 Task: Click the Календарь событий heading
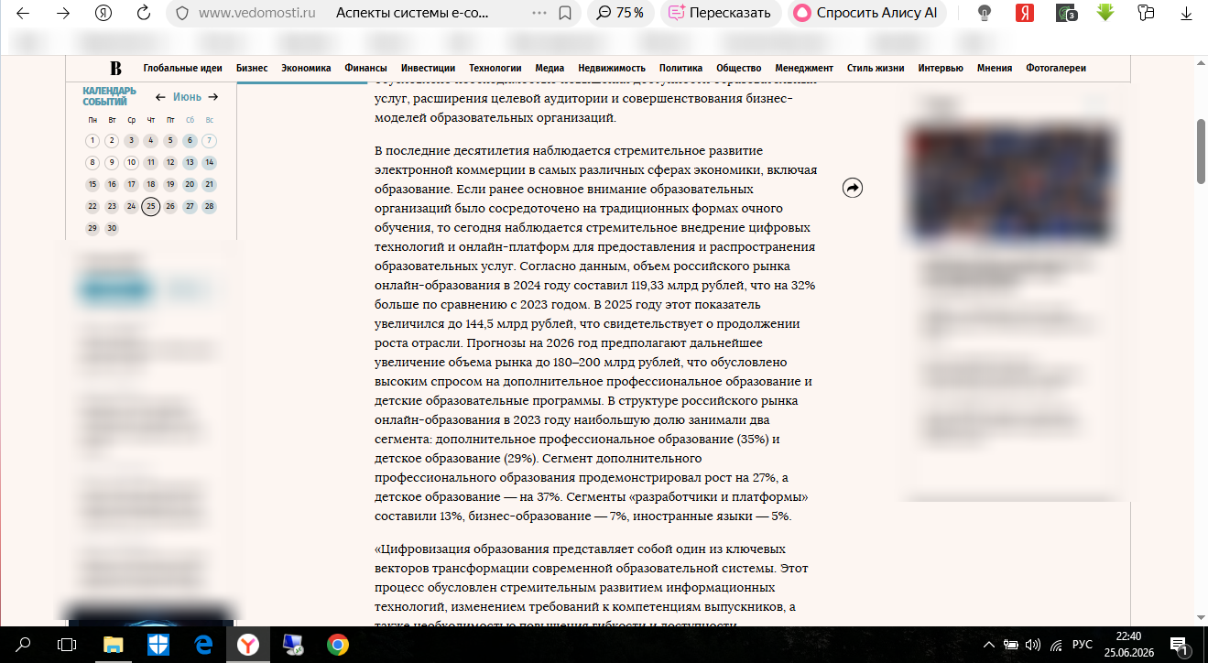pyautogui.click(x=109, y=96)
